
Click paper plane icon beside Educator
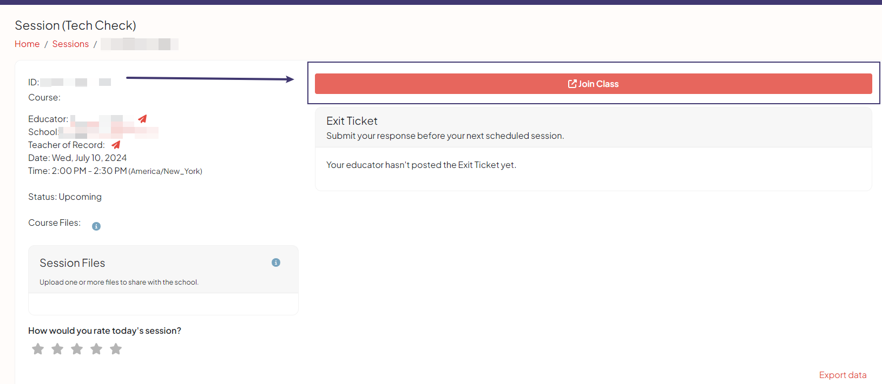coord(142,119)
